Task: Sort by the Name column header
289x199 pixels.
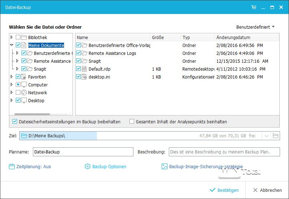Action: pos(113,37)
